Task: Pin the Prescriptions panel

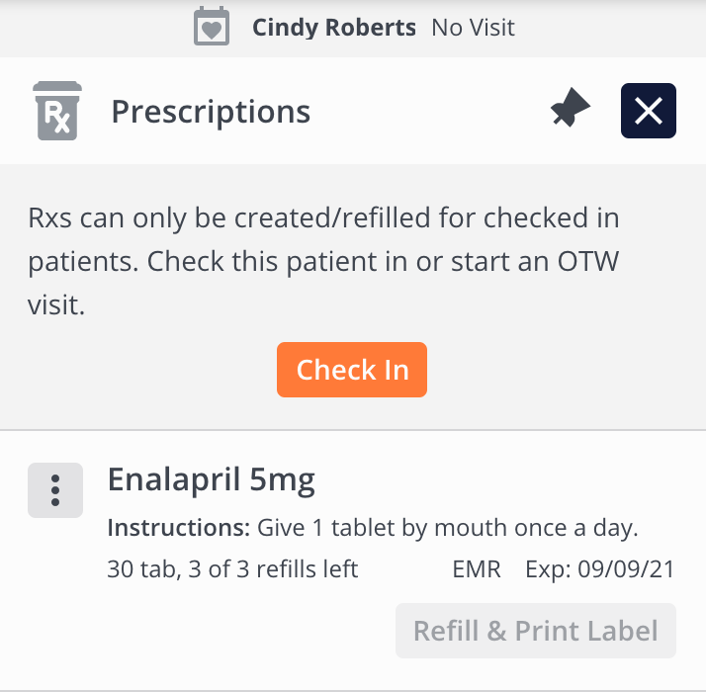Action: pyautogui.click(x=570, y=111)
